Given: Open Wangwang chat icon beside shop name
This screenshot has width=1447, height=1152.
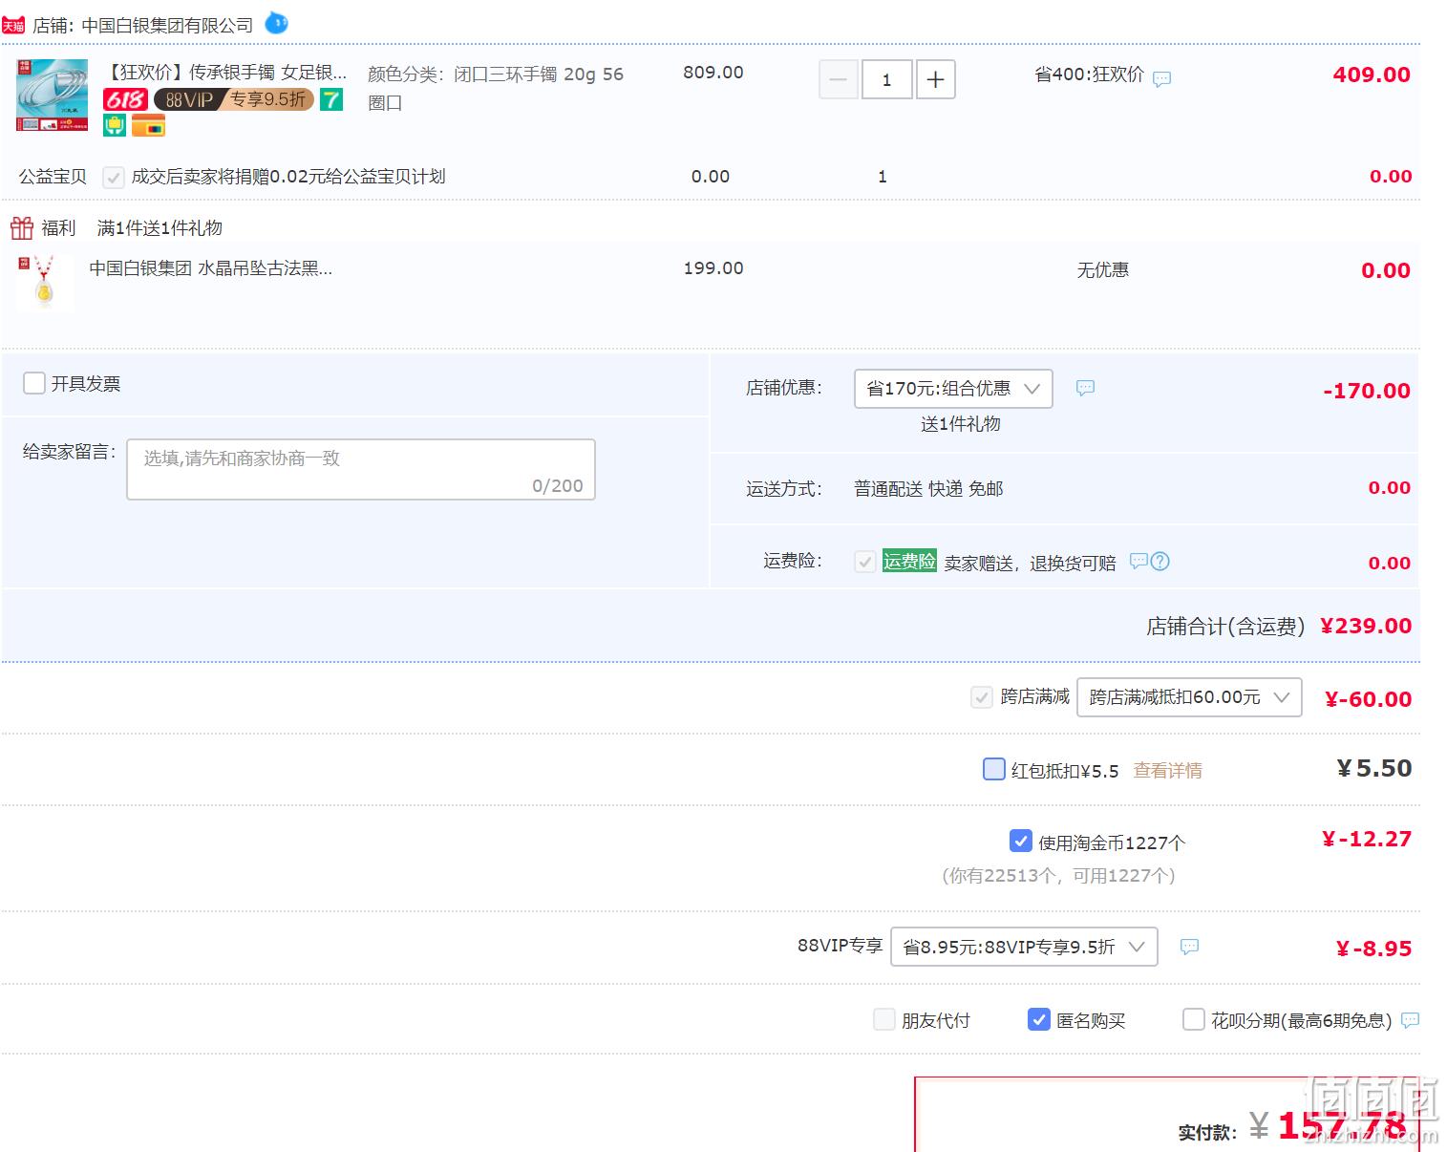Looking at the screenshot, I should point(276,23).
